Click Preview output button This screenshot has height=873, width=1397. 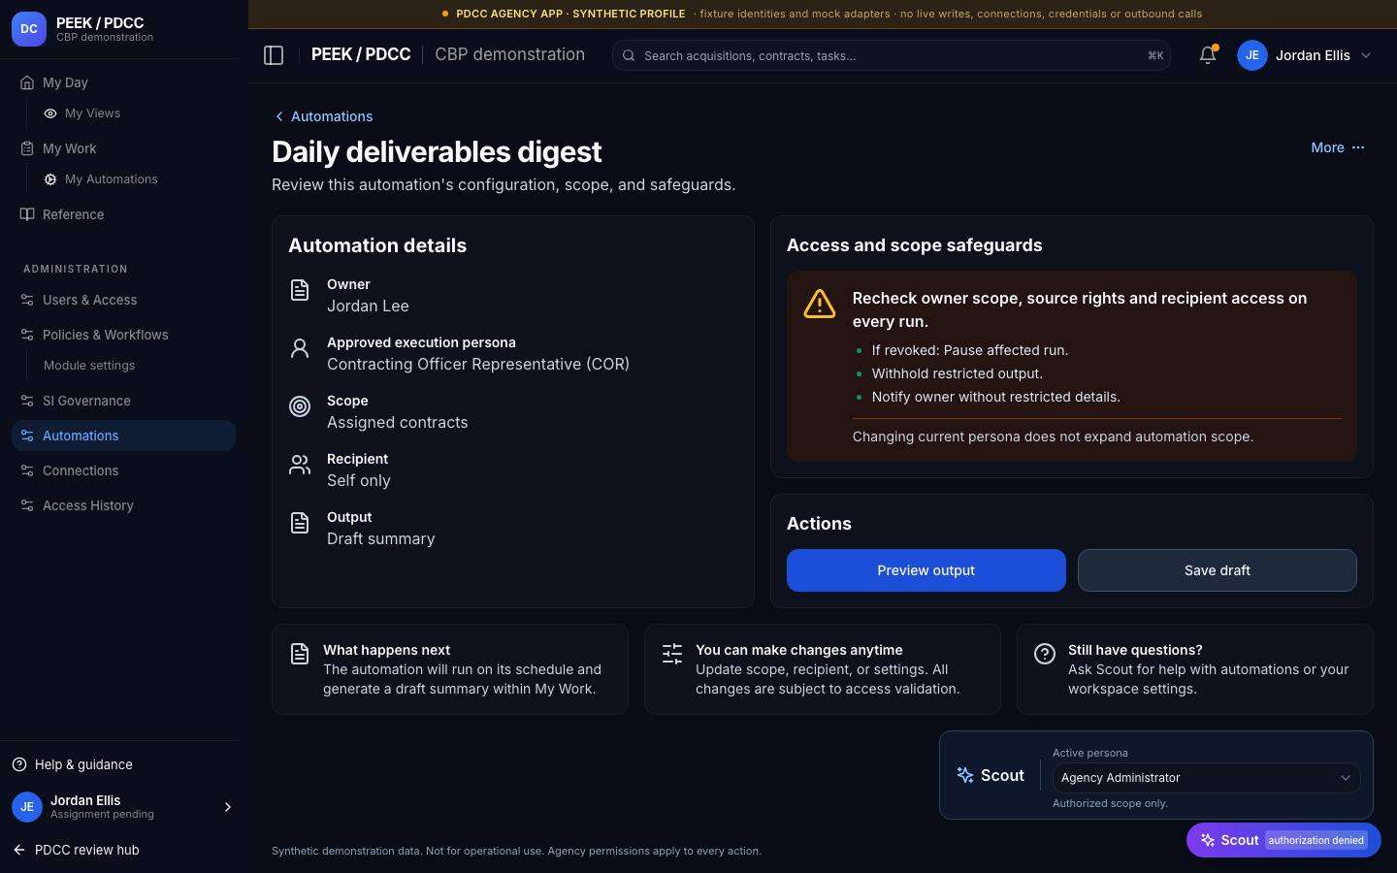[926, 570]
